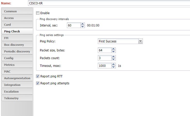
Task: Click the Timeout, msec field
Action: point(105,66)
